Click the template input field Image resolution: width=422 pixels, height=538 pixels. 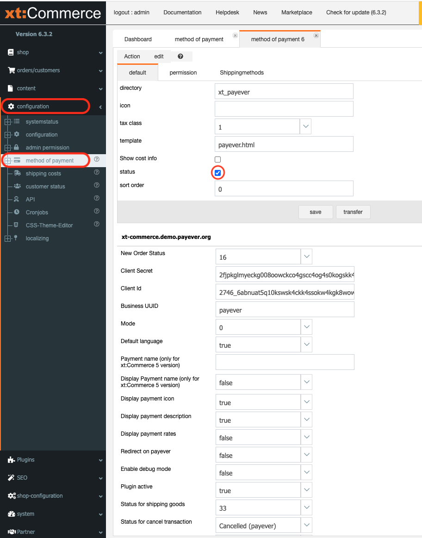click(284, 144)
